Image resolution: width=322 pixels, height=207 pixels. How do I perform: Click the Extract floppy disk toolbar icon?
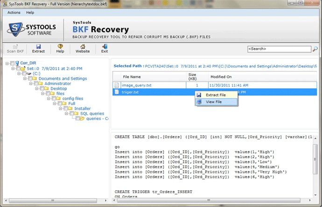tap(38, 47)
